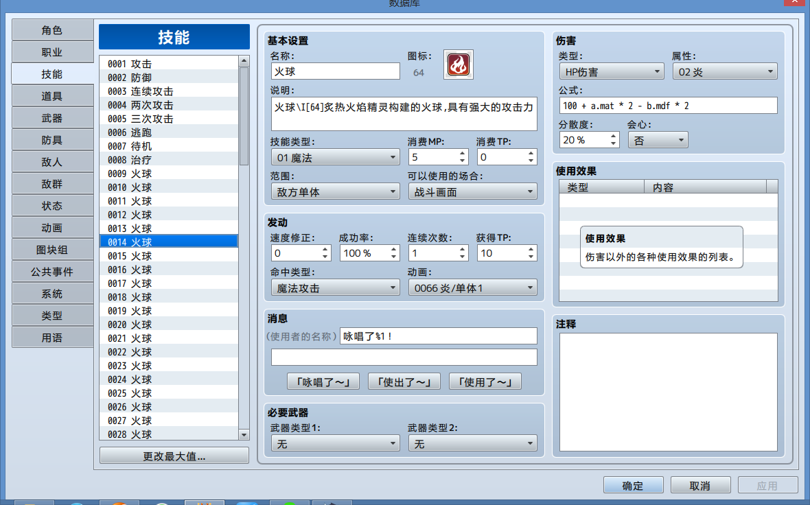The image size is (810, 505).
Task: Switch to the 类型 tab
Action: [52, 316]
